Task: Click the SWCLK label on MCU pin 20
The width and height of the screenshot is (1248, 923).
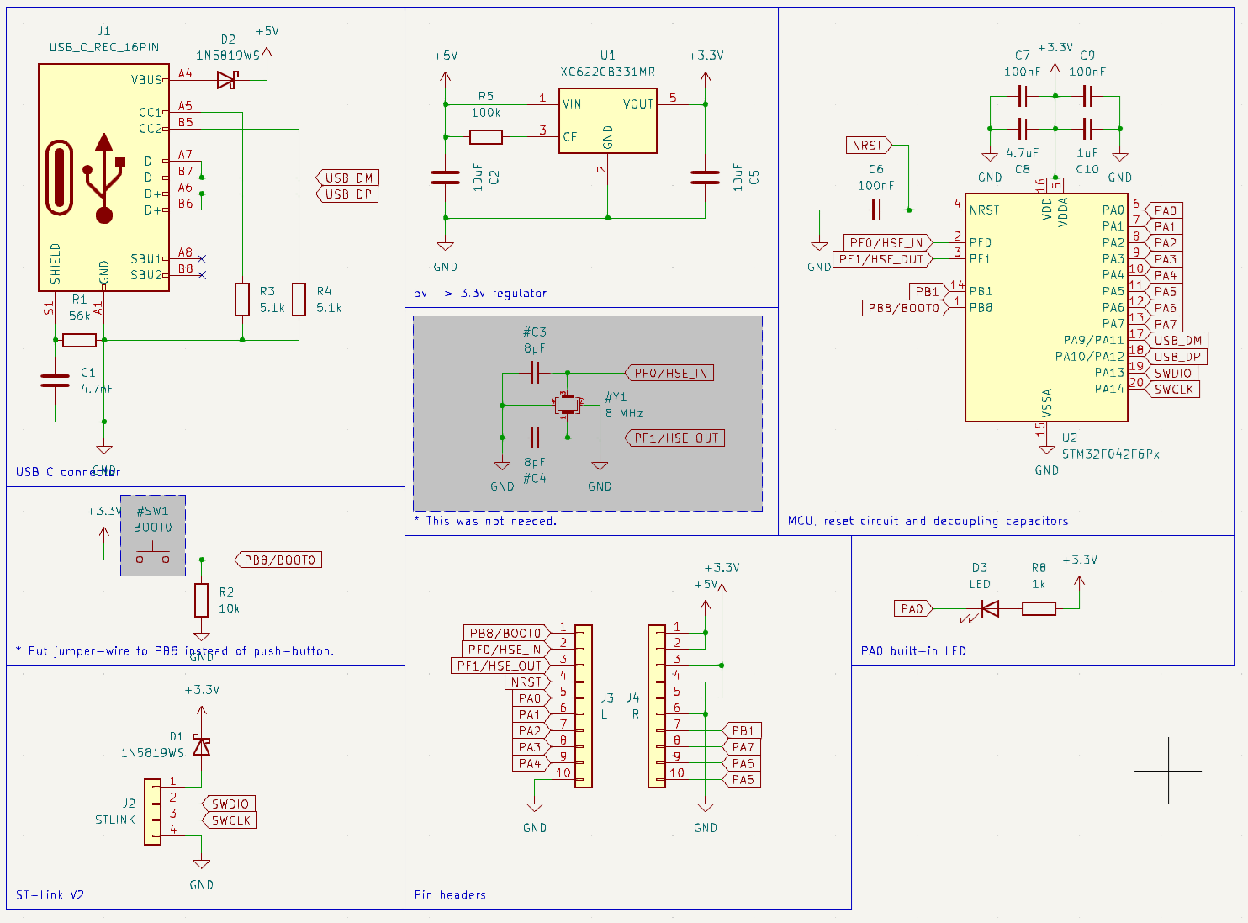Action: tap(1173, 389)
